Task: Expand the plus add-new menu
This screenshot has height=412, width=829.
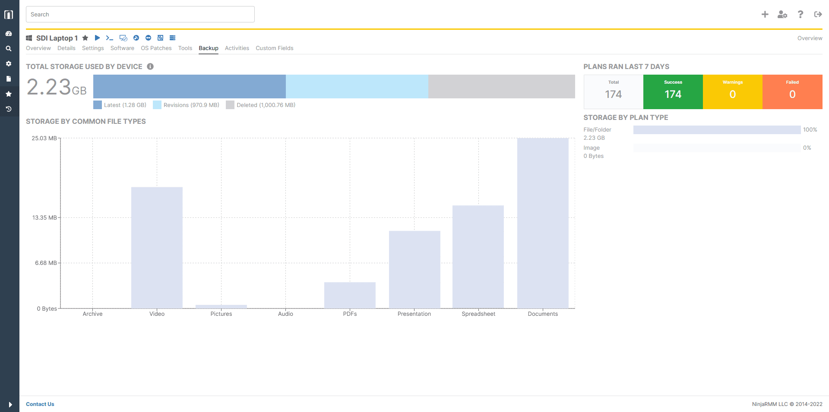Action: 765,14
